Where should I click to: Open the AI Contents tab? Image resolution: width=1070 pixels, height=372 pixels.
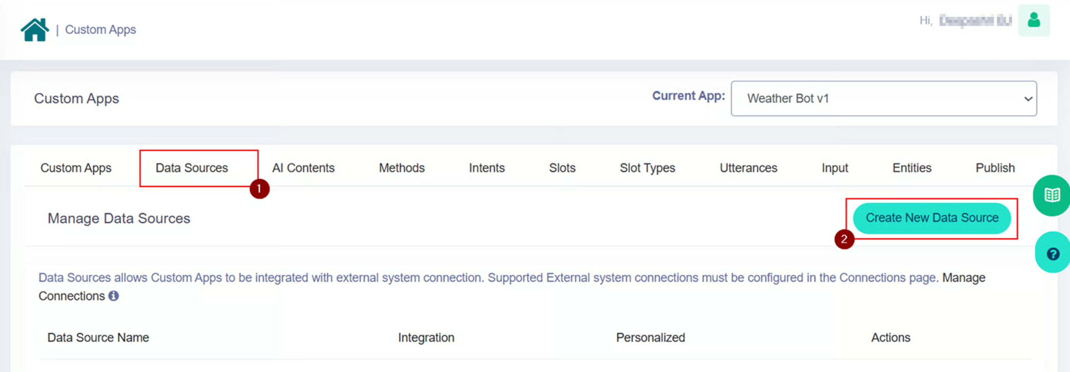[303, 168]
